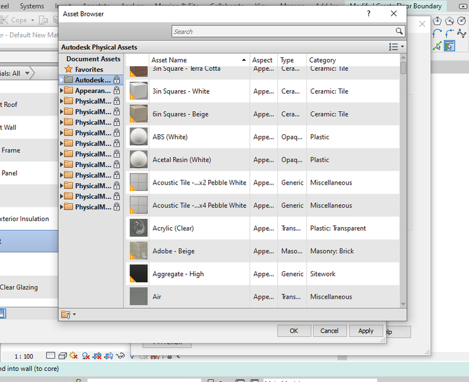Sort by the Aspect column header
Screen dimensions: 469x382
pyautogui.click(x=262, y=60)
